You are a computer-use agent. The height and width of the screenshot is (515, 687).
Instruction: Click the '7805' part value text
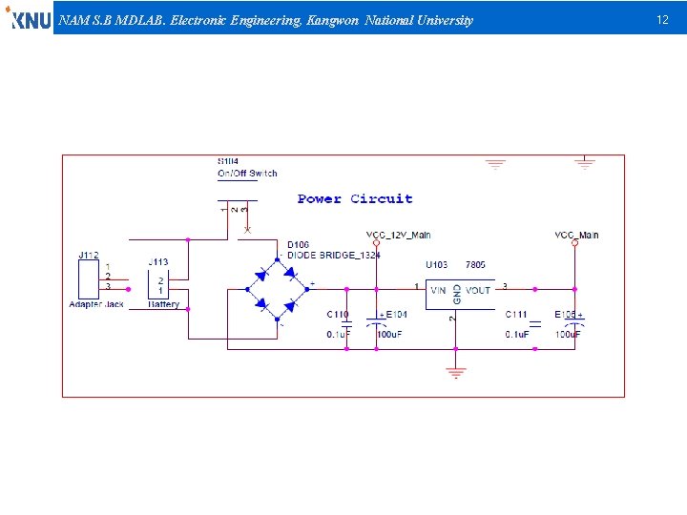point(475,264)
